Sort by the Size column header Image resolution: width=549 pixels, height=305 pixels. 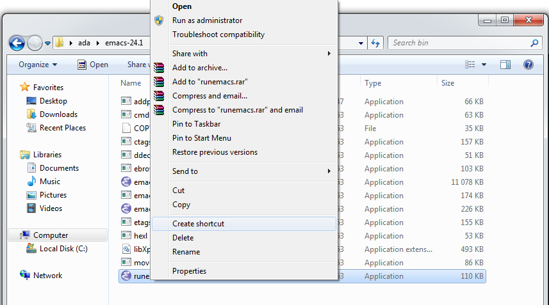click(447, 83)
